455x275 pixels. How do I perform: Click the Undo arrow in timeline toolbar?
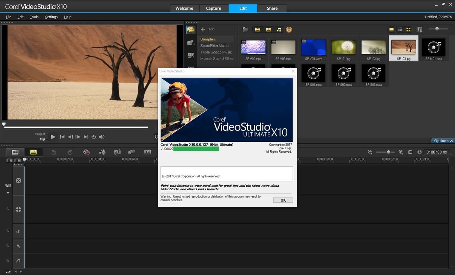[54, 152]
